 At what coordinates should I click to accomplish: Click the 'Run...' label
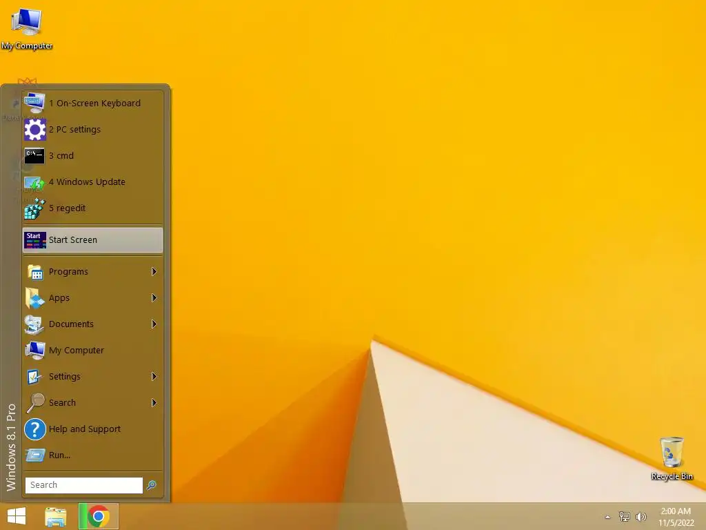pyautogui.click(x=59, y=455)
